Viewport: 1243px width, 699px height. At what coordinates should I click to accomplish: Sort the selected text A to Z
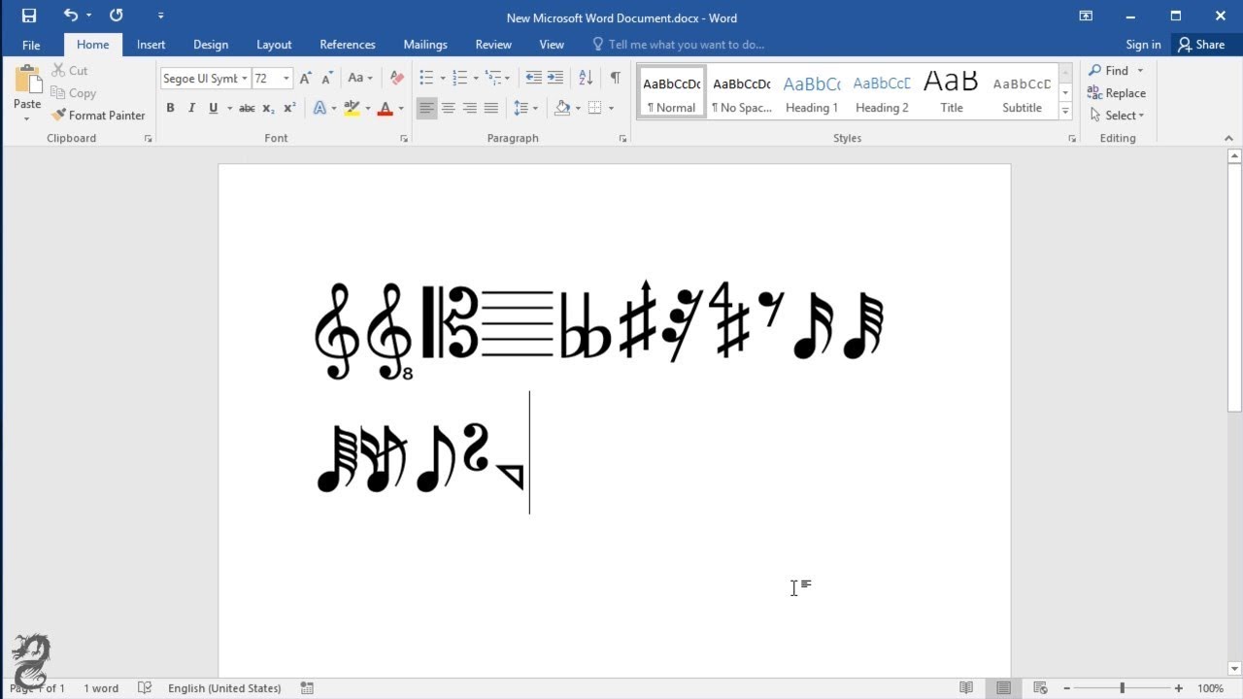pos(586,79)
